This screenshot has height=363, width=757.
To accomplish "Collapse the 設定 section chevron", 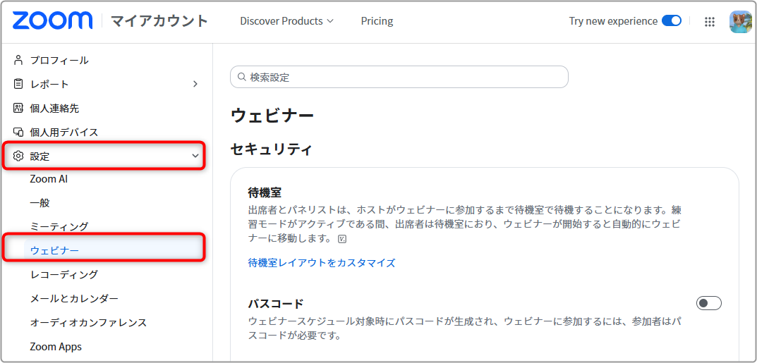I will (195, 156).
